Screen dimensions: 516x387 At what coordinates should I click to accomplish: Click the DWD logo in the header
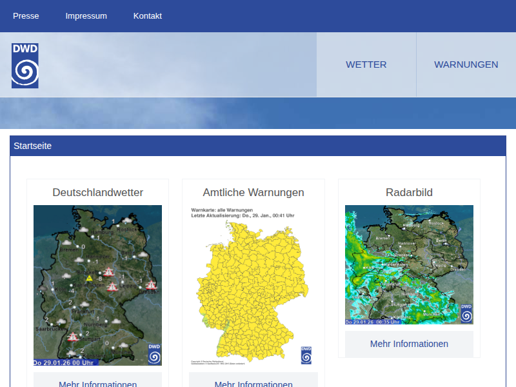click(x=25, y=66)
